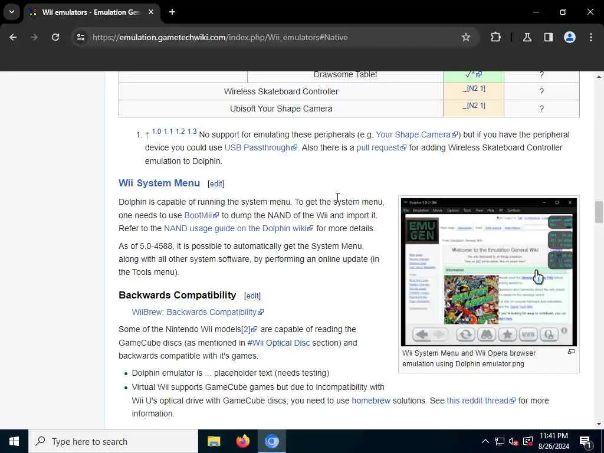Click the Backwards Compatibility heading
Image resolution: width=604 pixels, height=453 pixels.
click(x=177, y=295)
